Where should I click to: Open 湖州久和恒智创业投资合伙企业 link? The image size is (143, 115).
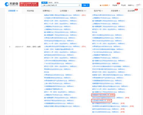[107, 35]
